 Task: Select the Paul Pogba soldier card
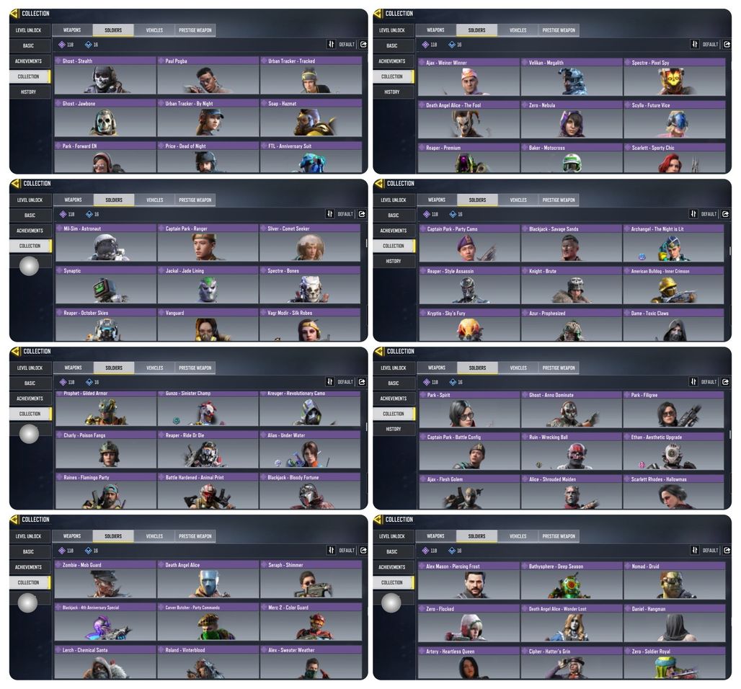(x=208, y=76)
